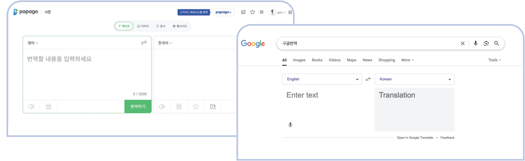The width and height of the screenshot is (525, 161).
Task: Switch to the Images search tab
Action: pyautogui.click(x=299, y=60)
